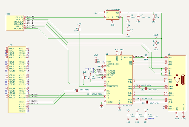Select the I2C.INT0 bus member label
The height and width of the screenshot is (127, 189).
(99, 74)
